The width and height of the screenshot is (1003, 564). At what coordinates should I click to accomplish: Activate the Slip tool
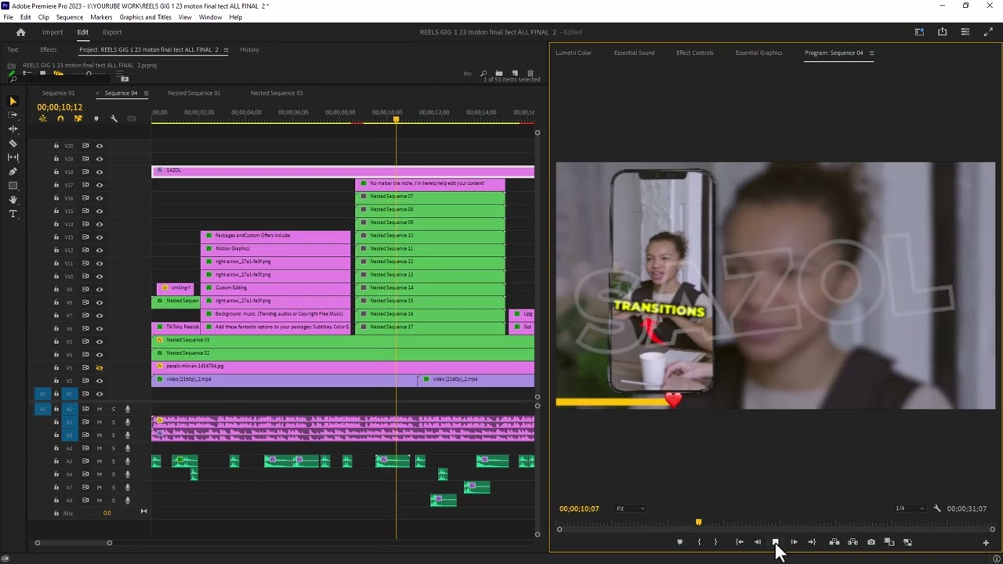pyautogui.click(x=13, y=157)
